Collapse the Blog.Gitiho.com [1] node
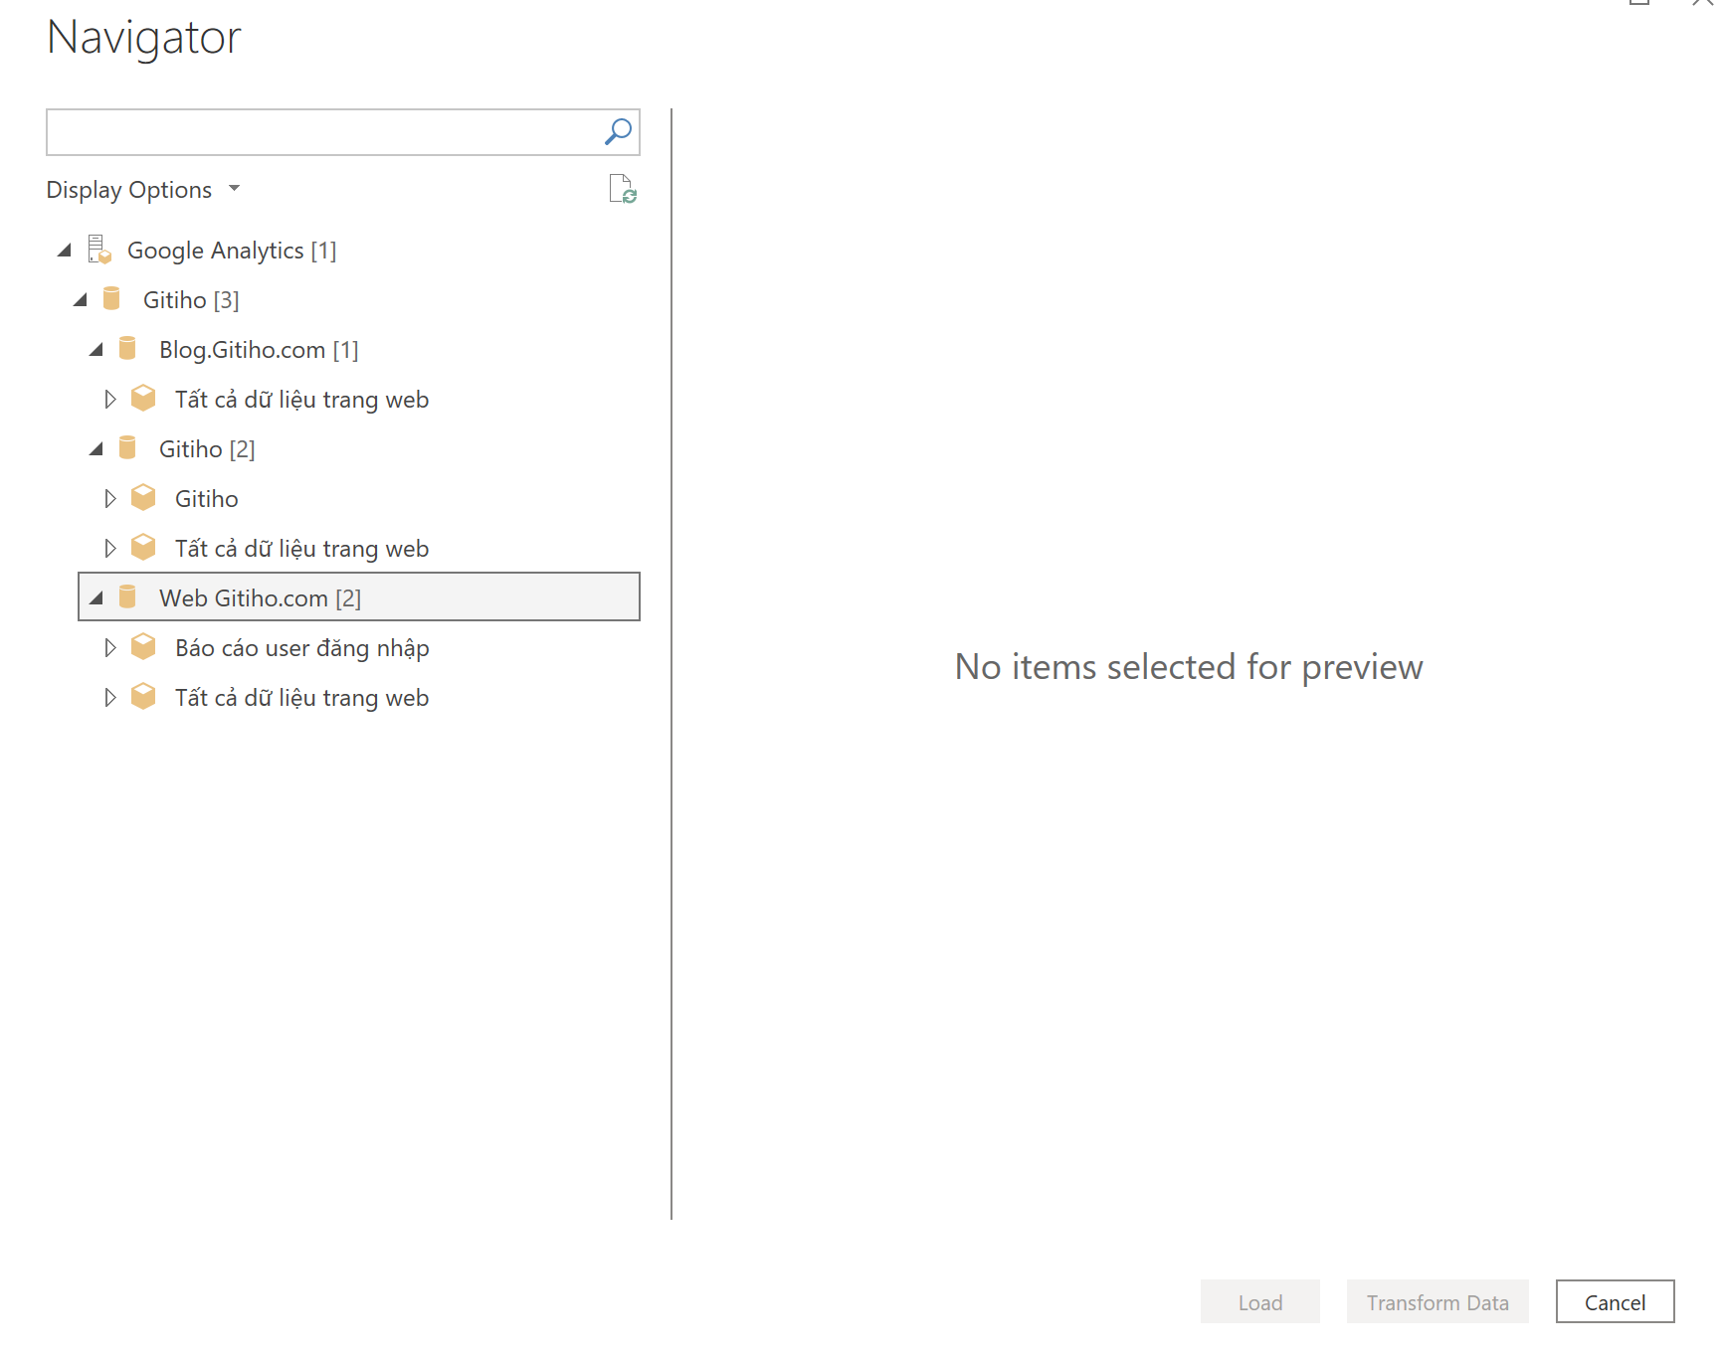This screenshot has height=1356, width=1724. 96,349
